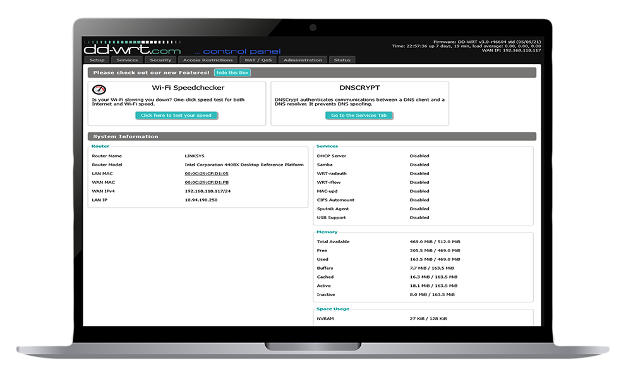This screenshot has height=379, width=626.
Task: Click the DHCP Server status value
Action: click(x=419, y=156)
